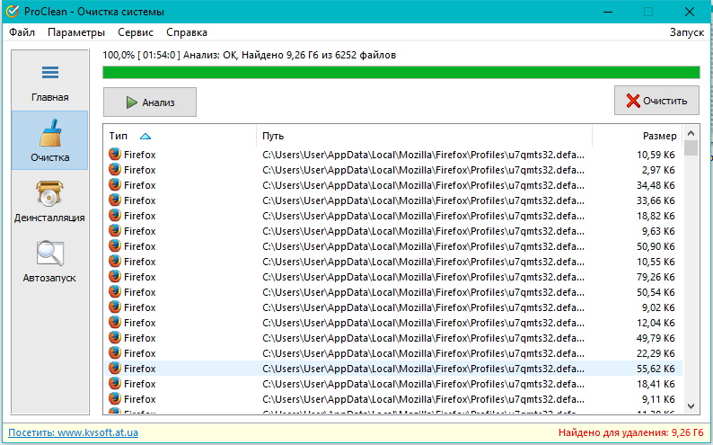Click the size value 12,04 Кб

click(x=656, y=323)
